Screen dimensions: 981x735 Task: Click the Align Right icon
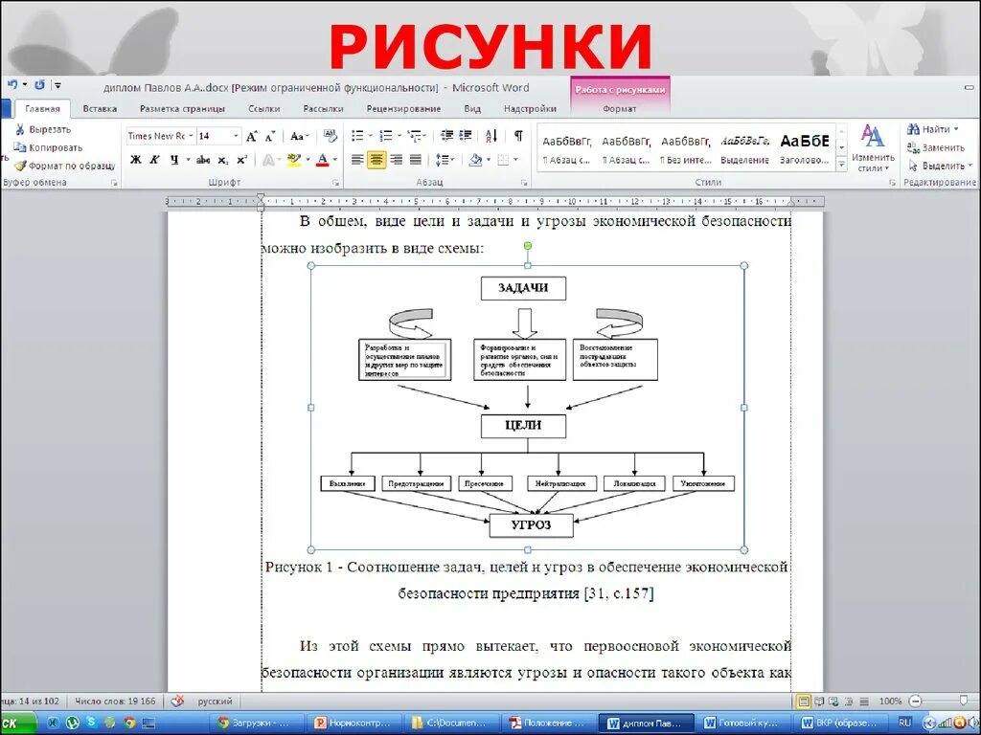point(396,160)
